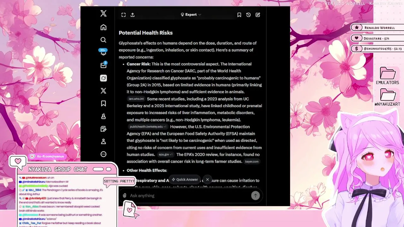
Task: Click the Ko-fi.com/nyanus link
Action: click(47, 157)
